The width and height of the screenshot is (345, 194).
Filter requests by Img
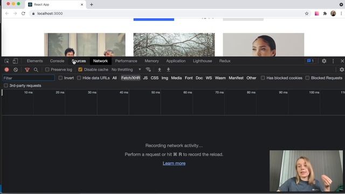point(164,78)
